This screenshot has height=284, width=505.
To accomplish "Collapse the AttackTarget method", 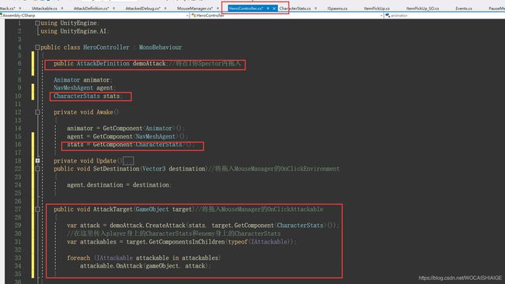I will coord(37,209).
